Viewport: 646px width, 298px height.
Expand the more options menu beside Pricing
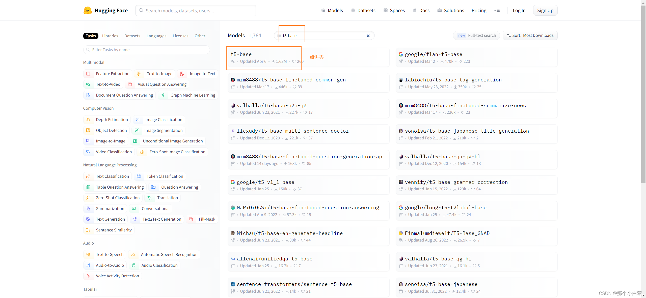click(497, 11)
